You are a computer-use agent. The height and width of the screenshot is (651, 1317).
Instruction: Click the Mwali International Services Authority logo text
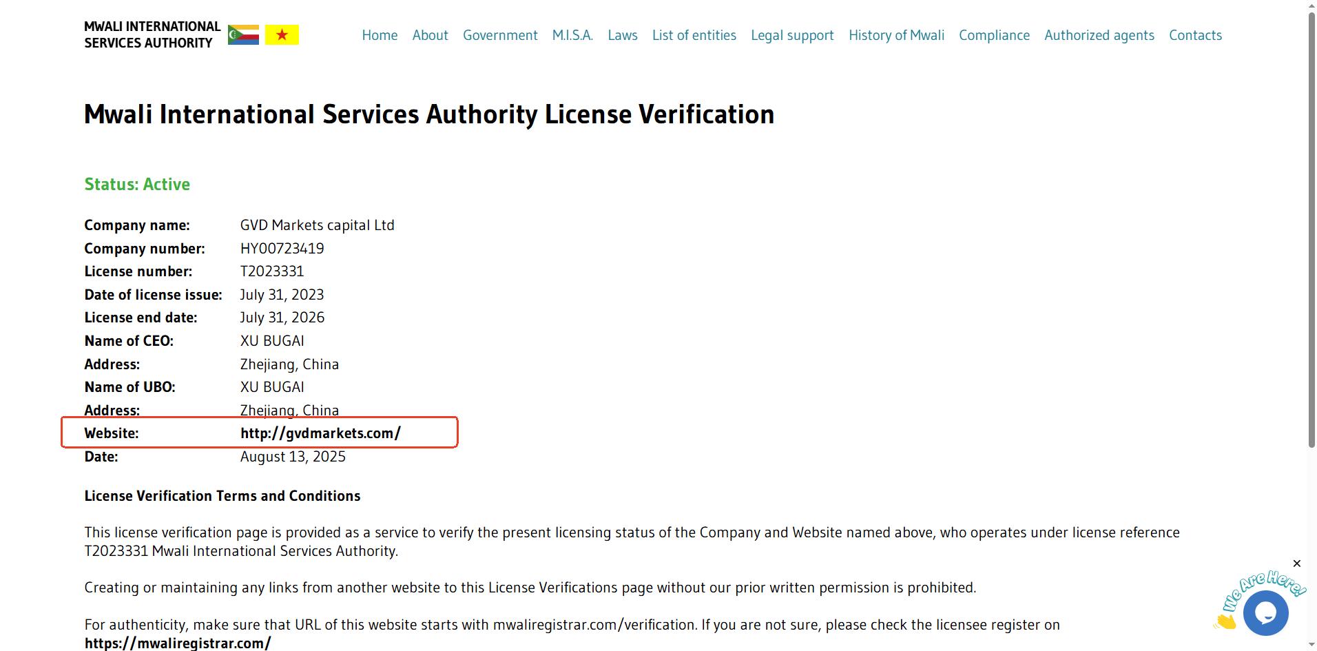tap(152, 34)
